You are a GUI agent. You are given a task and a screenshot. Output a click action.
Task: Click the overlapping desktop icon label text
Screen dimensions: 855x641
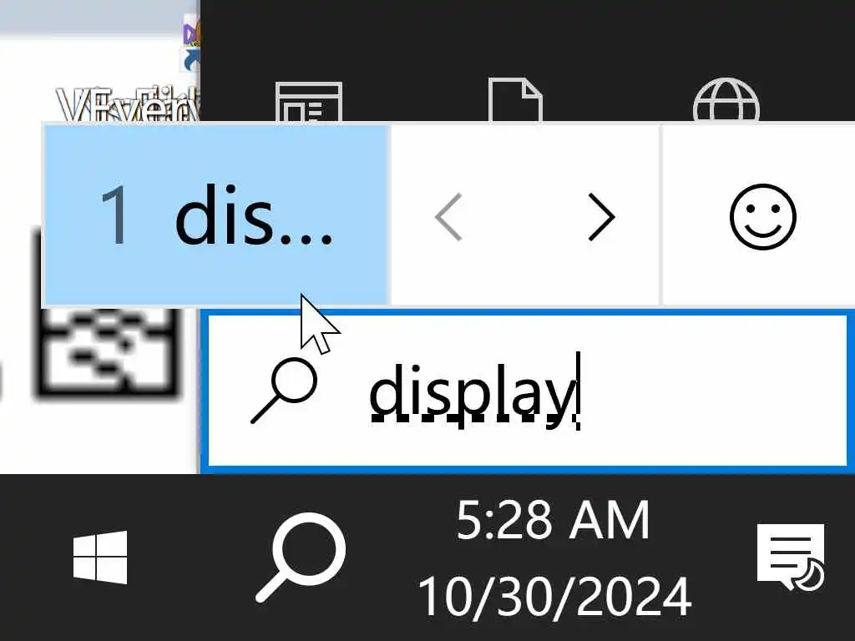(x=128, y=104)
